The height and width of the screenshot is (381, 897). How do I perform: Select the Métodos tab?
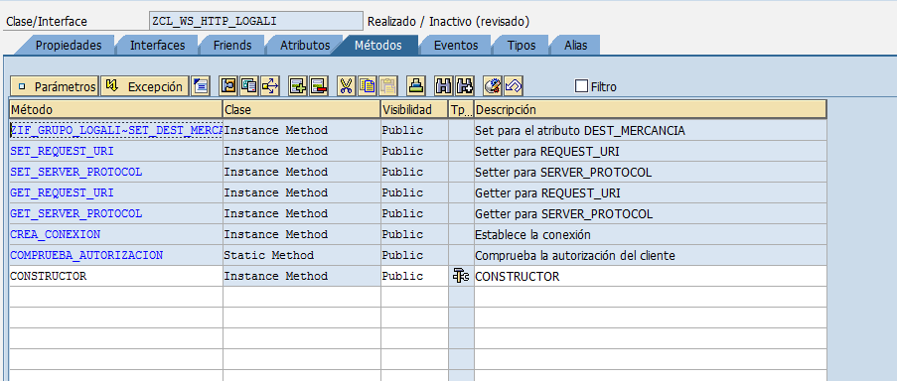(x=378, y=45)
